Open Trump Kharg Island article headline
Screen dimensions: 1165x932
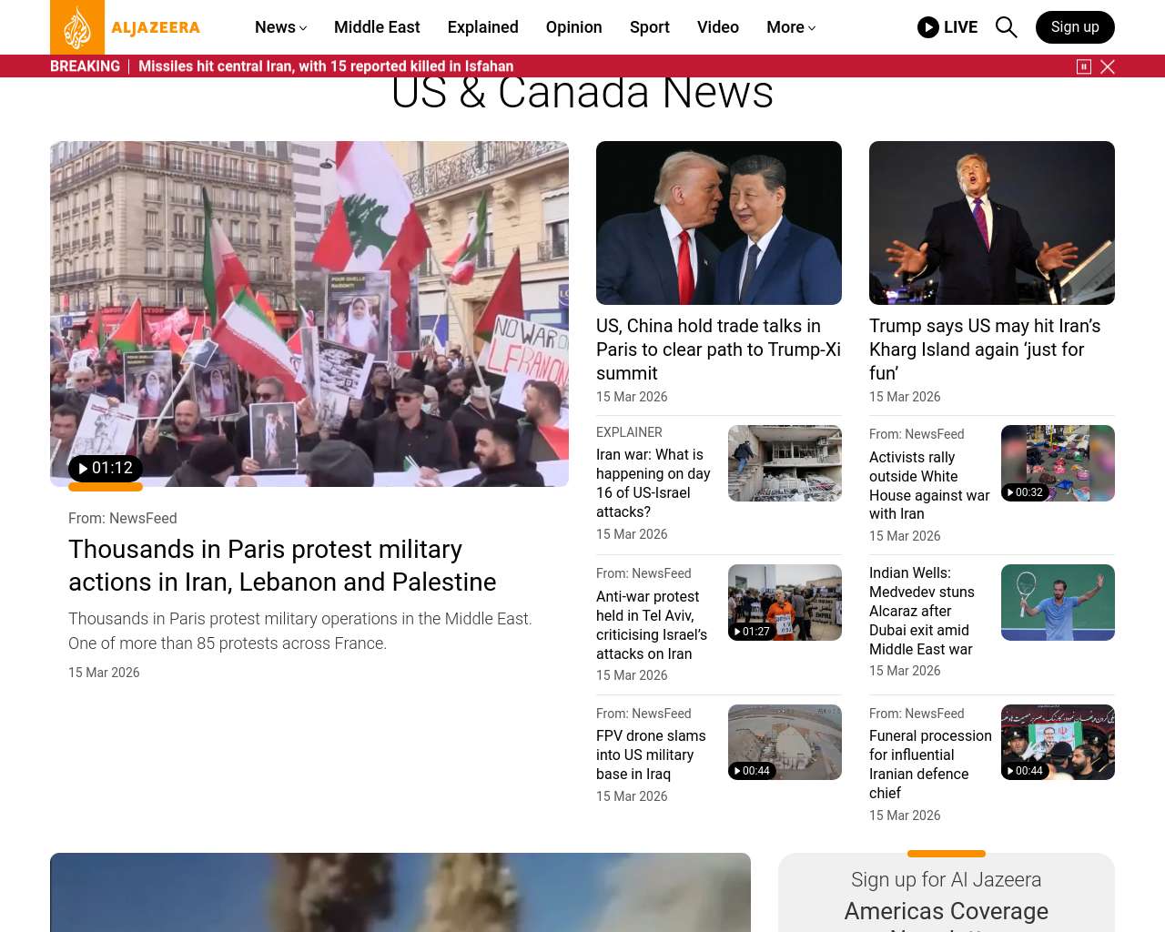pyautogui.click(x=985, y=349)
